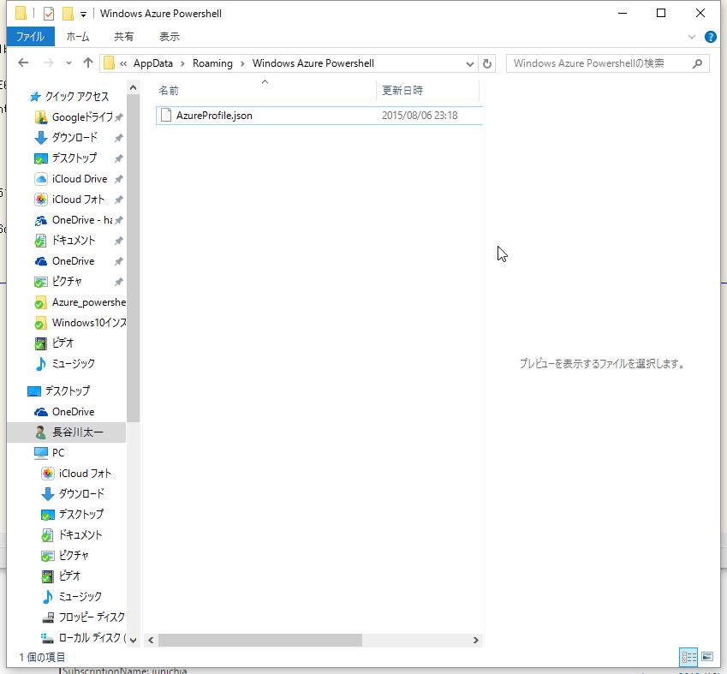Click the search magnifier icon
This screenshot has height=674, width=727.
point(697,63)
